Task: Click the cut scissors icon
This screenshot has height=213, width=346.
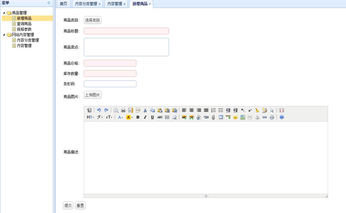Action: click(x=145, y=110)
